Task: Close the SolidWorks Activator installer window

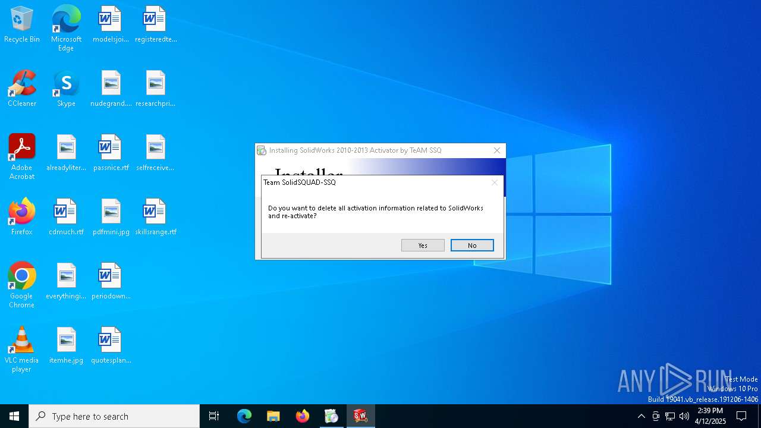Action: click(497, 150)
